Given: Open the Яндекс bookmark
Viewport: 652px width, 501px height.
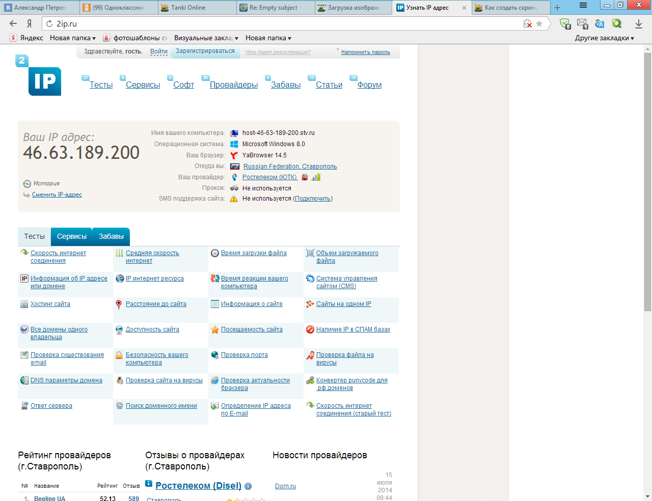Looking at the screenshot, I should point(26,38).
